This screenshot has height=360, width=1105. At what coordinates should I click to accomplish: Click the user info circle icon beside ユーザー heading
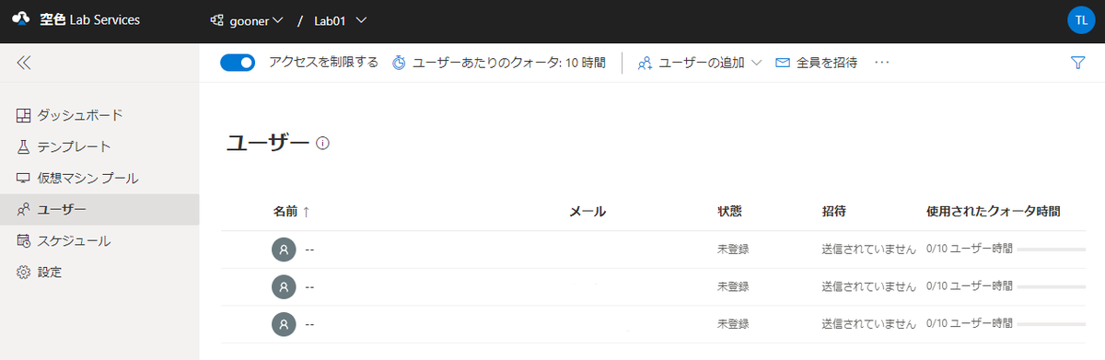[322, 143]
